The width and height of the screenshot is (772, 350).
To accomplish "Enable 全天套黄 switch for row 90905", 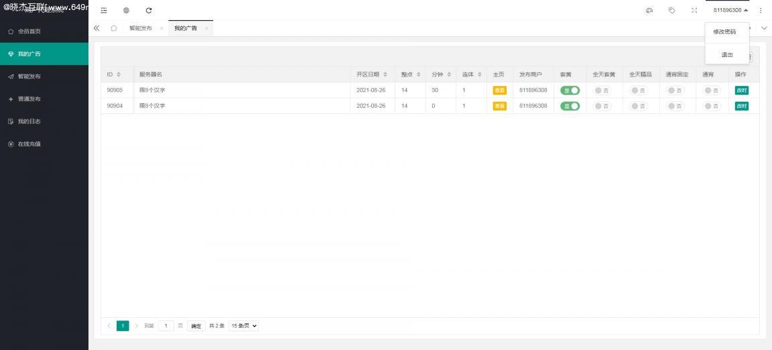I will click(x=602, y=91).
